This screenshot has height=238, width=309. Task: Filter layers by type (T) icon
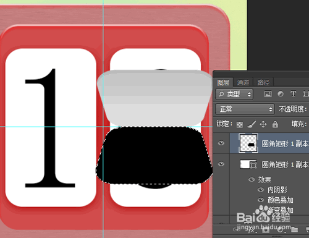point(293,94)
